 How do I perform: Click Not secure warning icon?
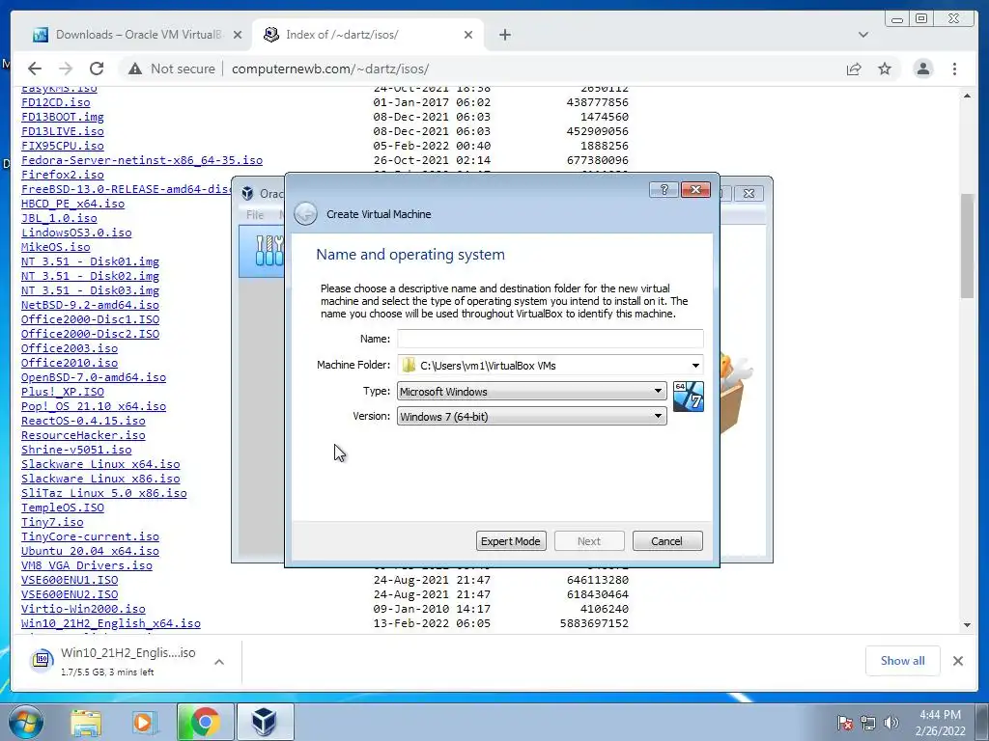coord(135,69)
